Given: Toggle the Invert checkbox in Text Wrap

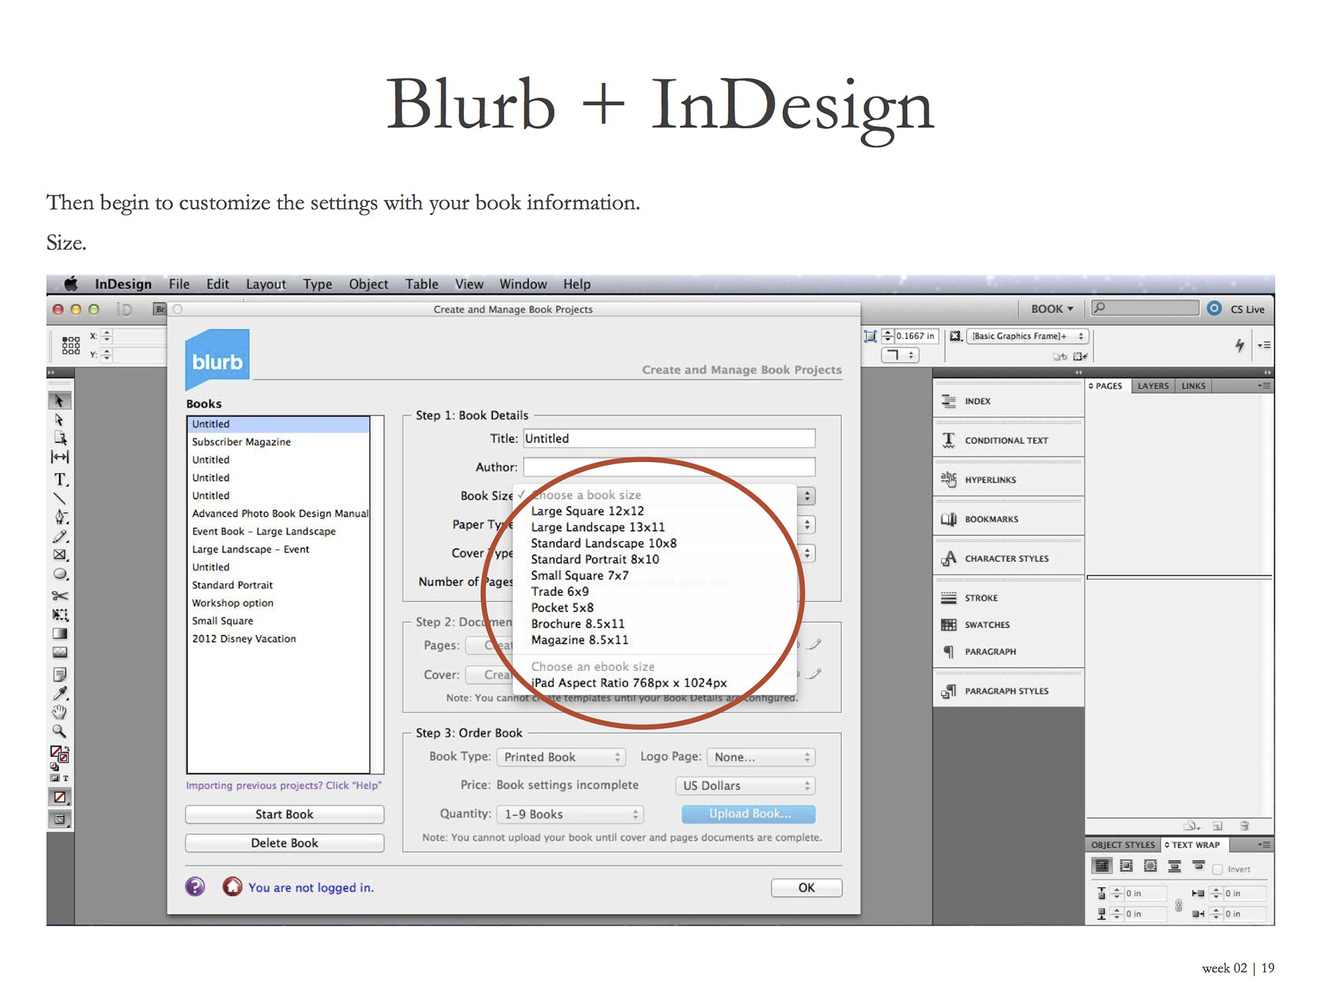Looking at the screenshot, I should click(1217, 869).
